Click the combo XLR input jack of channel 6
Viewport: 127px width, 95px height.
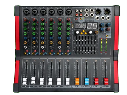[x=69, y=12]
